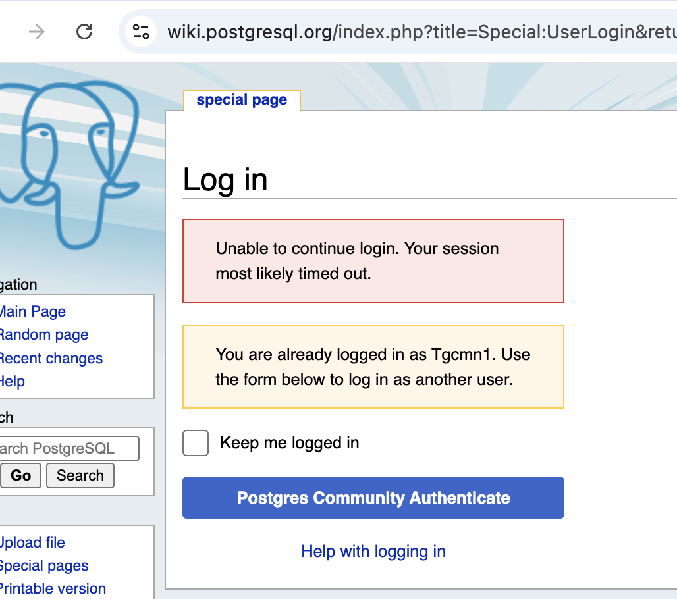Viewport: 677px width, 599px height.
Task: Open the Upload file link
Action: pos(32,543)
